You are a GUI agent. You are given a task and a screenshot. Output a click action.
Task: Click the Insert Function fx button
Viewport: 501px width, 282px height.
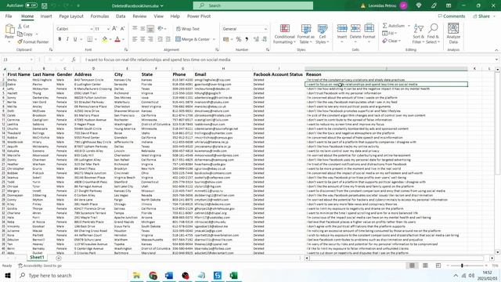click(74, 60)
